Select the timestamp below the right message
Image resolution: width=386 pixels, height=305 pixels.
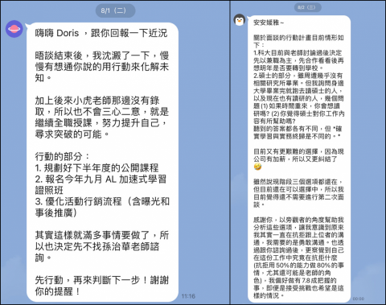tap(358, 299)
